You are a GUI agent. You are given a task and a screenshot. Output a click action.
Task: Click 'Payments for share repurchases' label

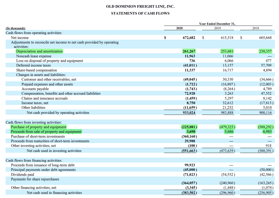point(35,179)
